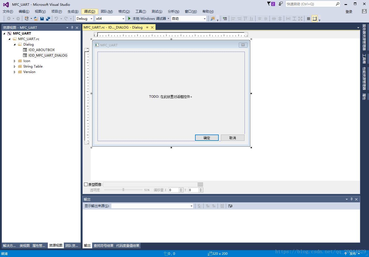Click the 确定 button in dialog preview

[207, 138]
